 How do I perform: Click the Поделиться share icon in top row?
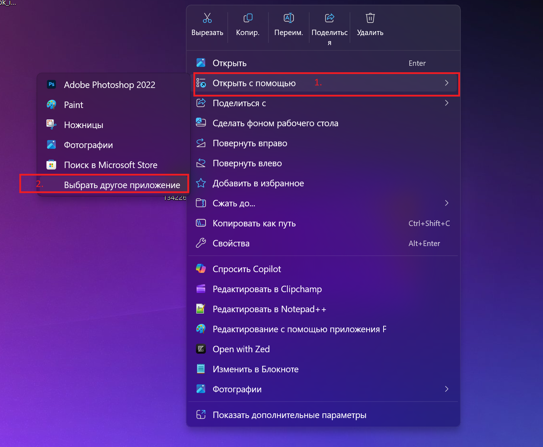[330, 18]
